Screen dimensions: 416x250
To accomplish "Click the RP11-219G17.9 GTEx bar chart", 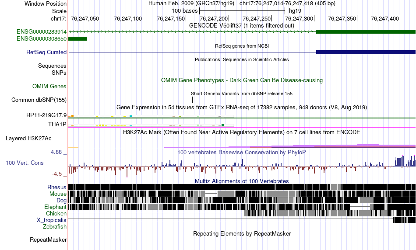I will pyautogui.click(x=151, y=116).
